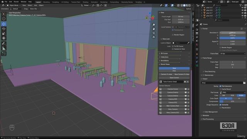The width and height of the screenshot is (247, 139).
Task: Click the pan hand viewport gizmo
Action: click(x=154, y=29)
